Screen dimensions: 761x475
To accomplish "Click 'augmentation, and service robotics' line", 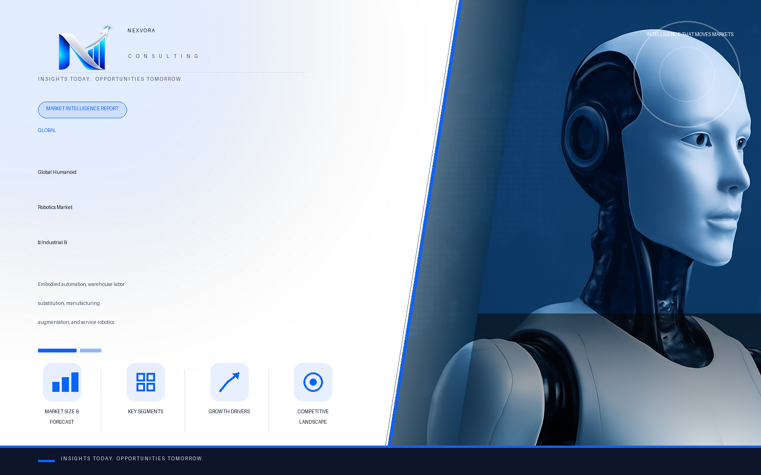I will [76, 322].
